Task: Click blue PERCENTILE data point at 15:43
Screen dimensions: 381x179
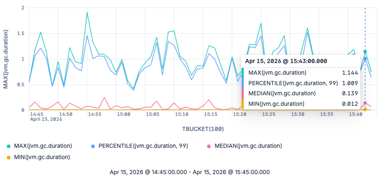Action: (365, 59)
